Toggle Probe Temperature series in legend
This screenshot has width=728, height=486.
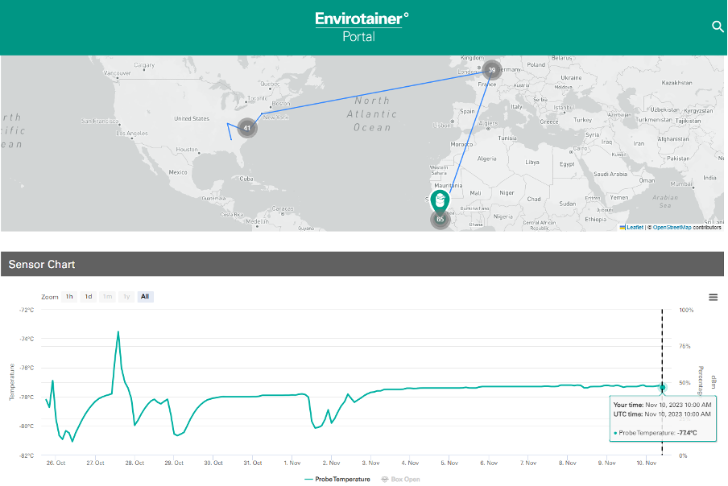coord(337,480)
